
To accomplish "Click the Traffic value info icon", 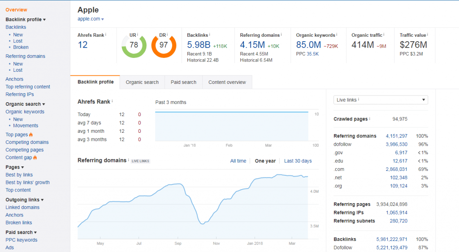I will click(x=427, y=35).
